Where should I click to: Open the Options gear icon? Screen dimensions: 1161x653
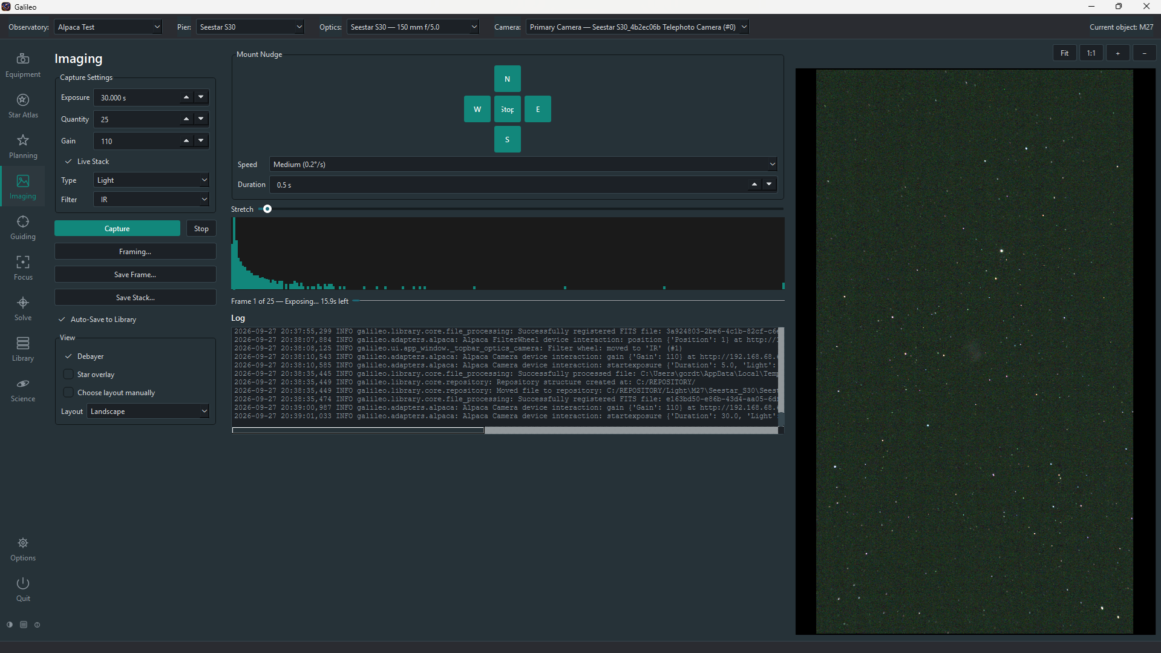tap(23, 543)
